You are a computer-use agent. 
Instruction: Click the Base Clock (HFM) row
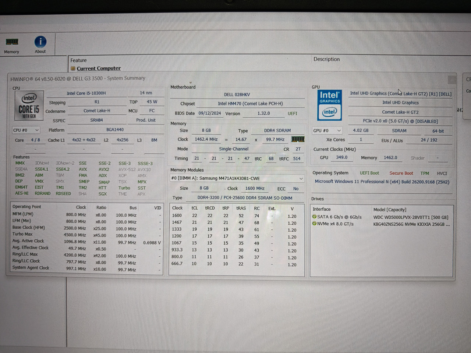pyautogui.click(x=87, y=228)
